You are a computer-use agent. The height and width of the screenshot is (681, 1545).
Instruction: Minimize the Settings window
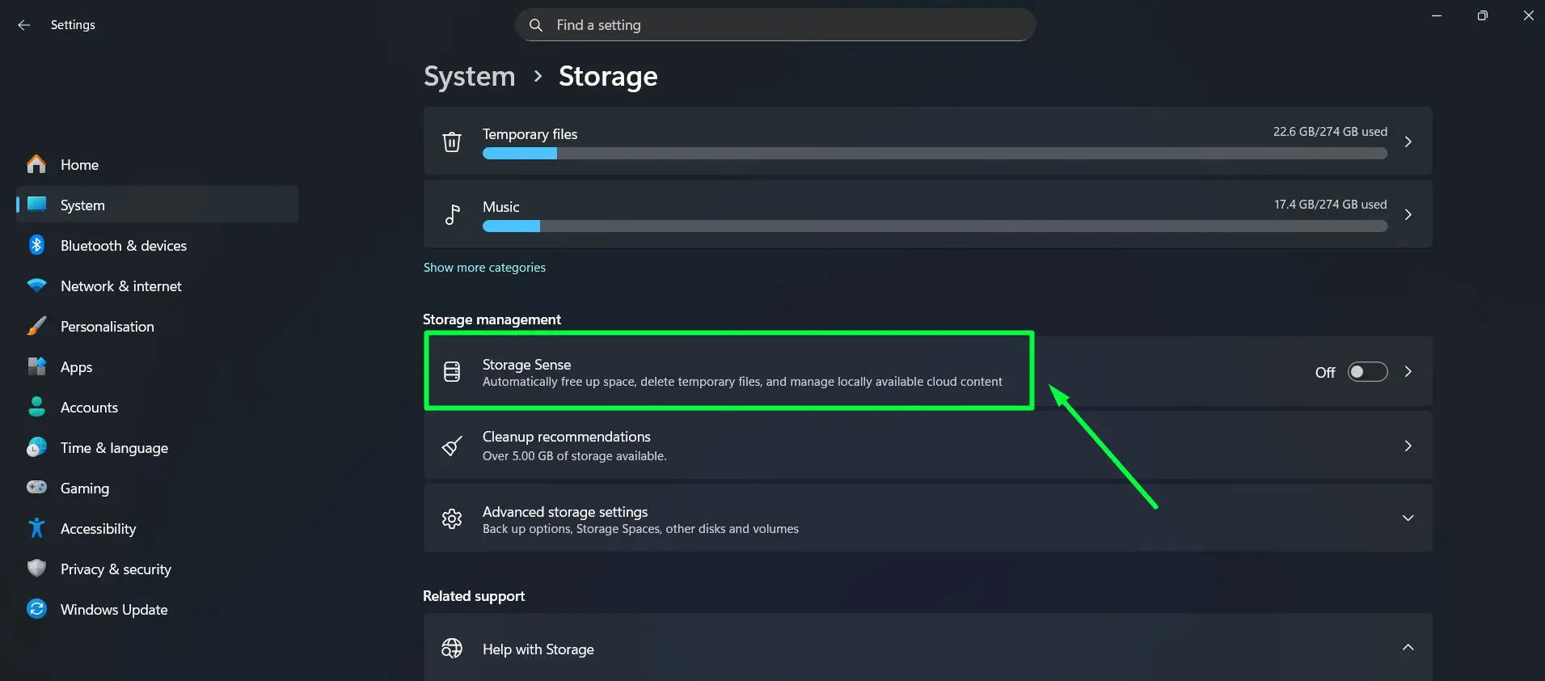(1437, 15)
